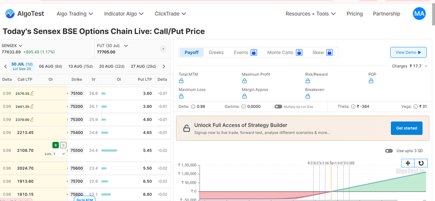Image resolution: width=435 pixels, height=201 pixels.
Task: Click the Vega info icon
Action: pos(415,106)
